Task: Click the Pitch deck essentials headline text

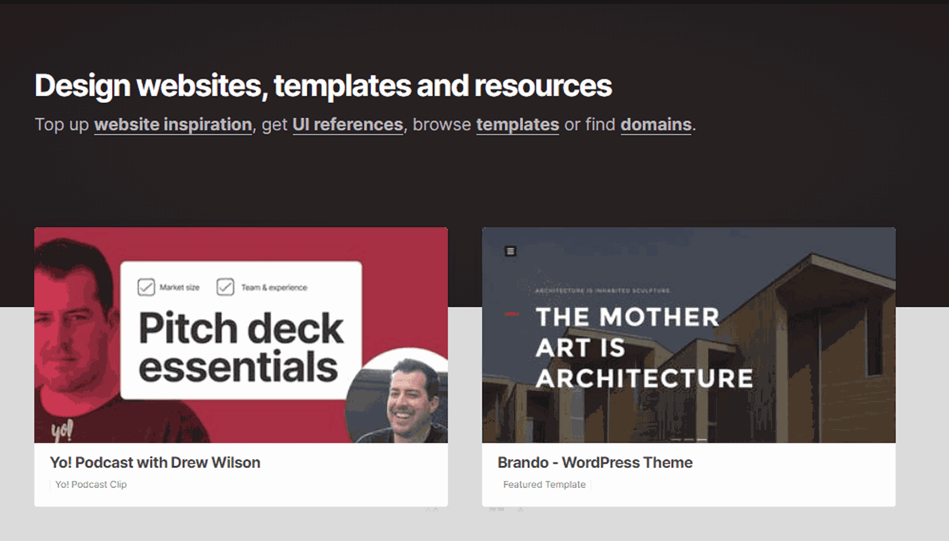Action: coord(240,347)
